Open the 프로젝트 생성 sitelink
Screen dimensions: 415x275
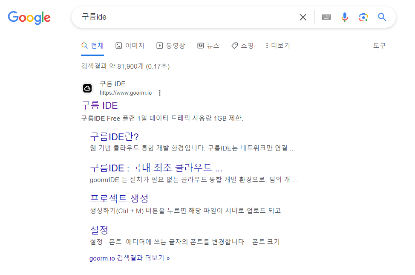coord(119,198)
